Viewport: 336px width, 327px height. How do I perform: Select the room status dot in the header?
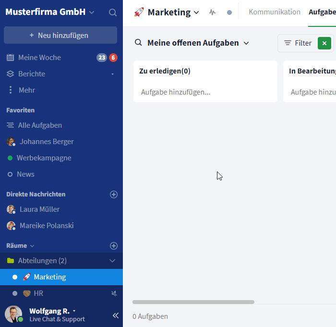pos(229,12)
